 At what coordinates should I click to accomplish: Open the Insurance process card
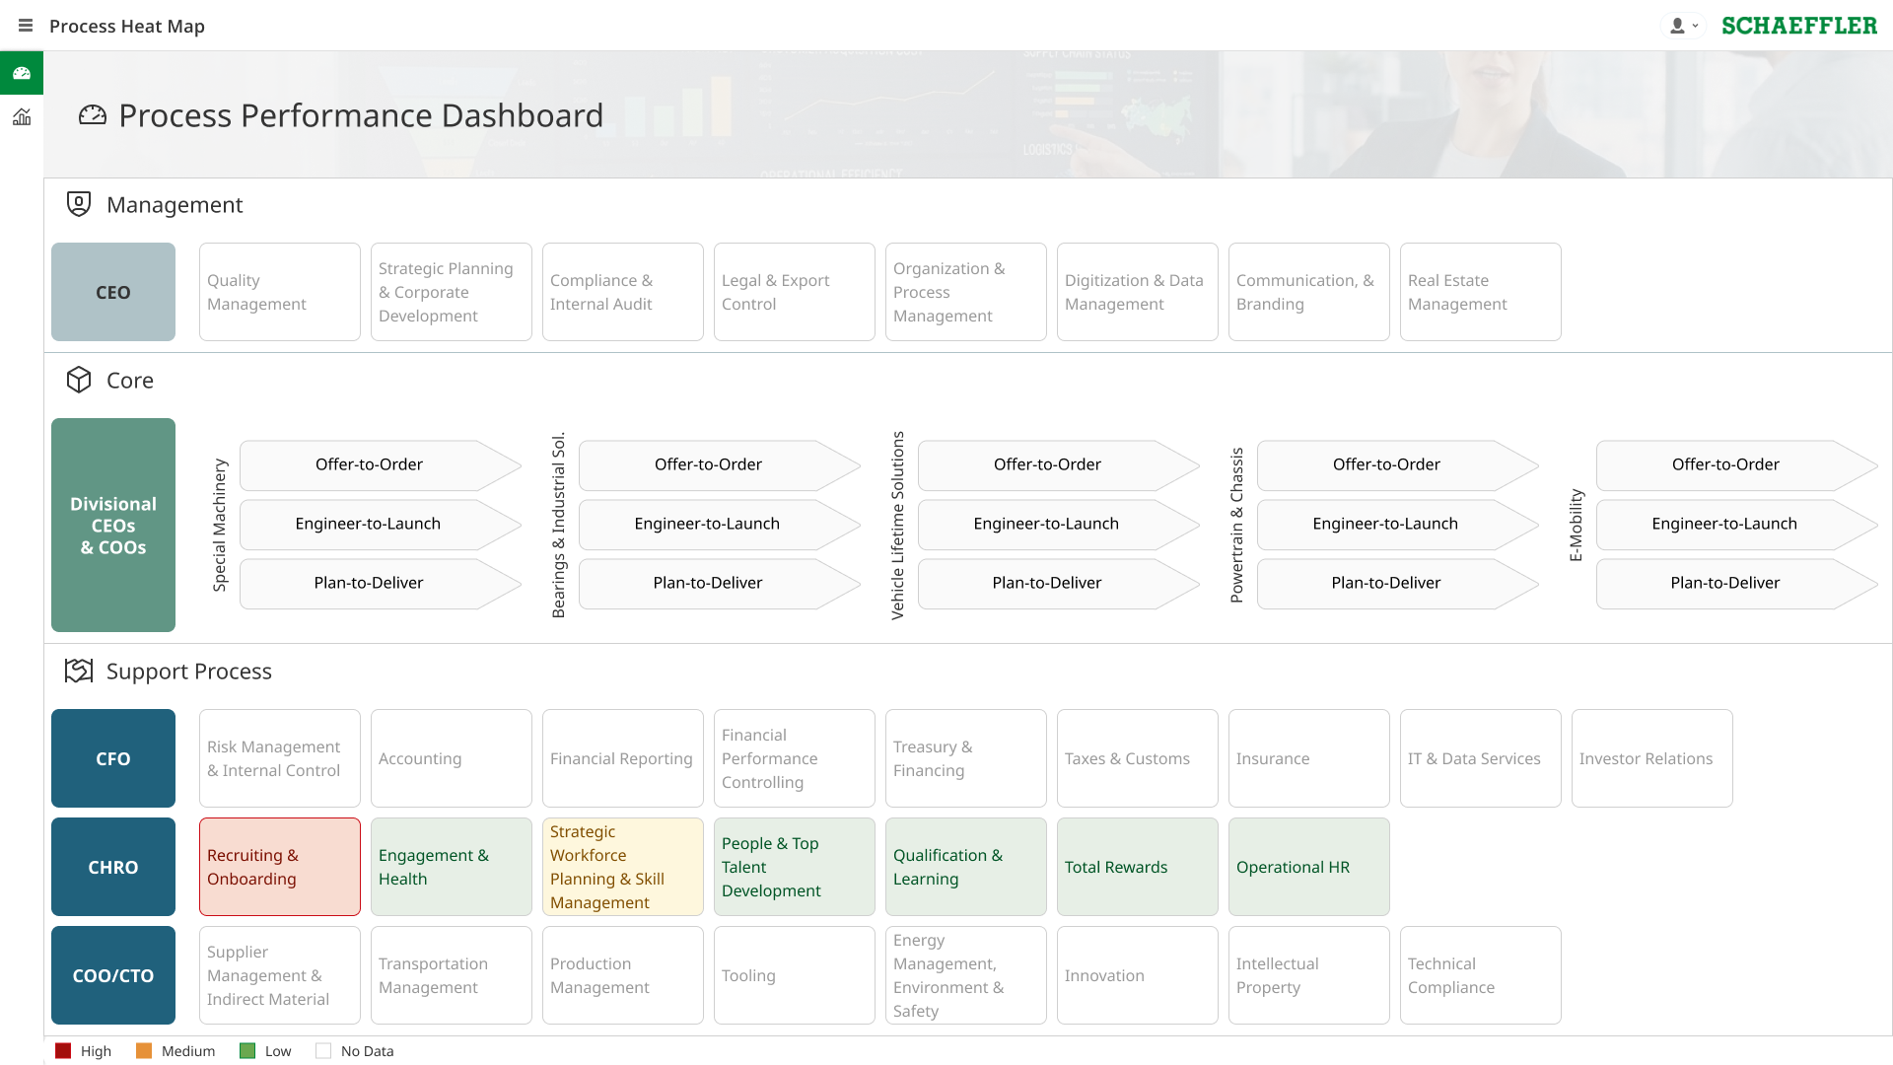coord(1309,758)
